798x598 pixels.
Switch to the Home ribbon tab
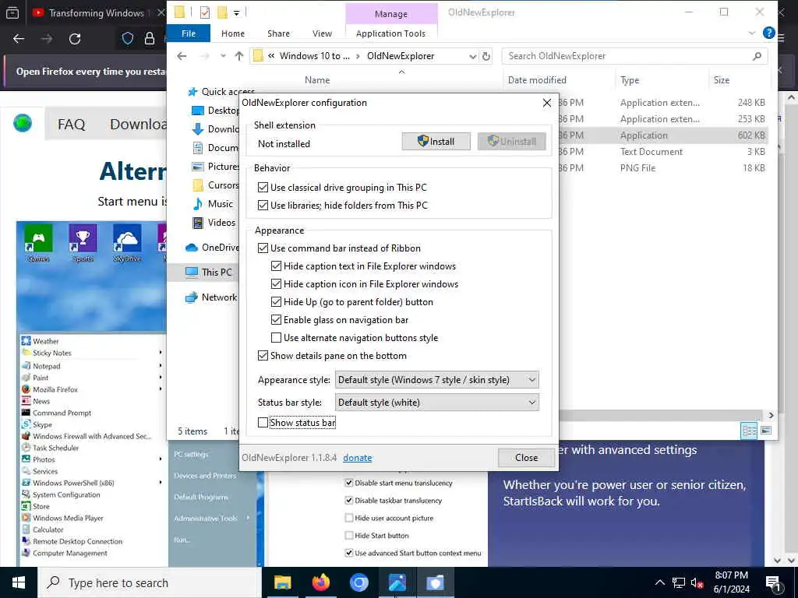click(x=232, y=33)
